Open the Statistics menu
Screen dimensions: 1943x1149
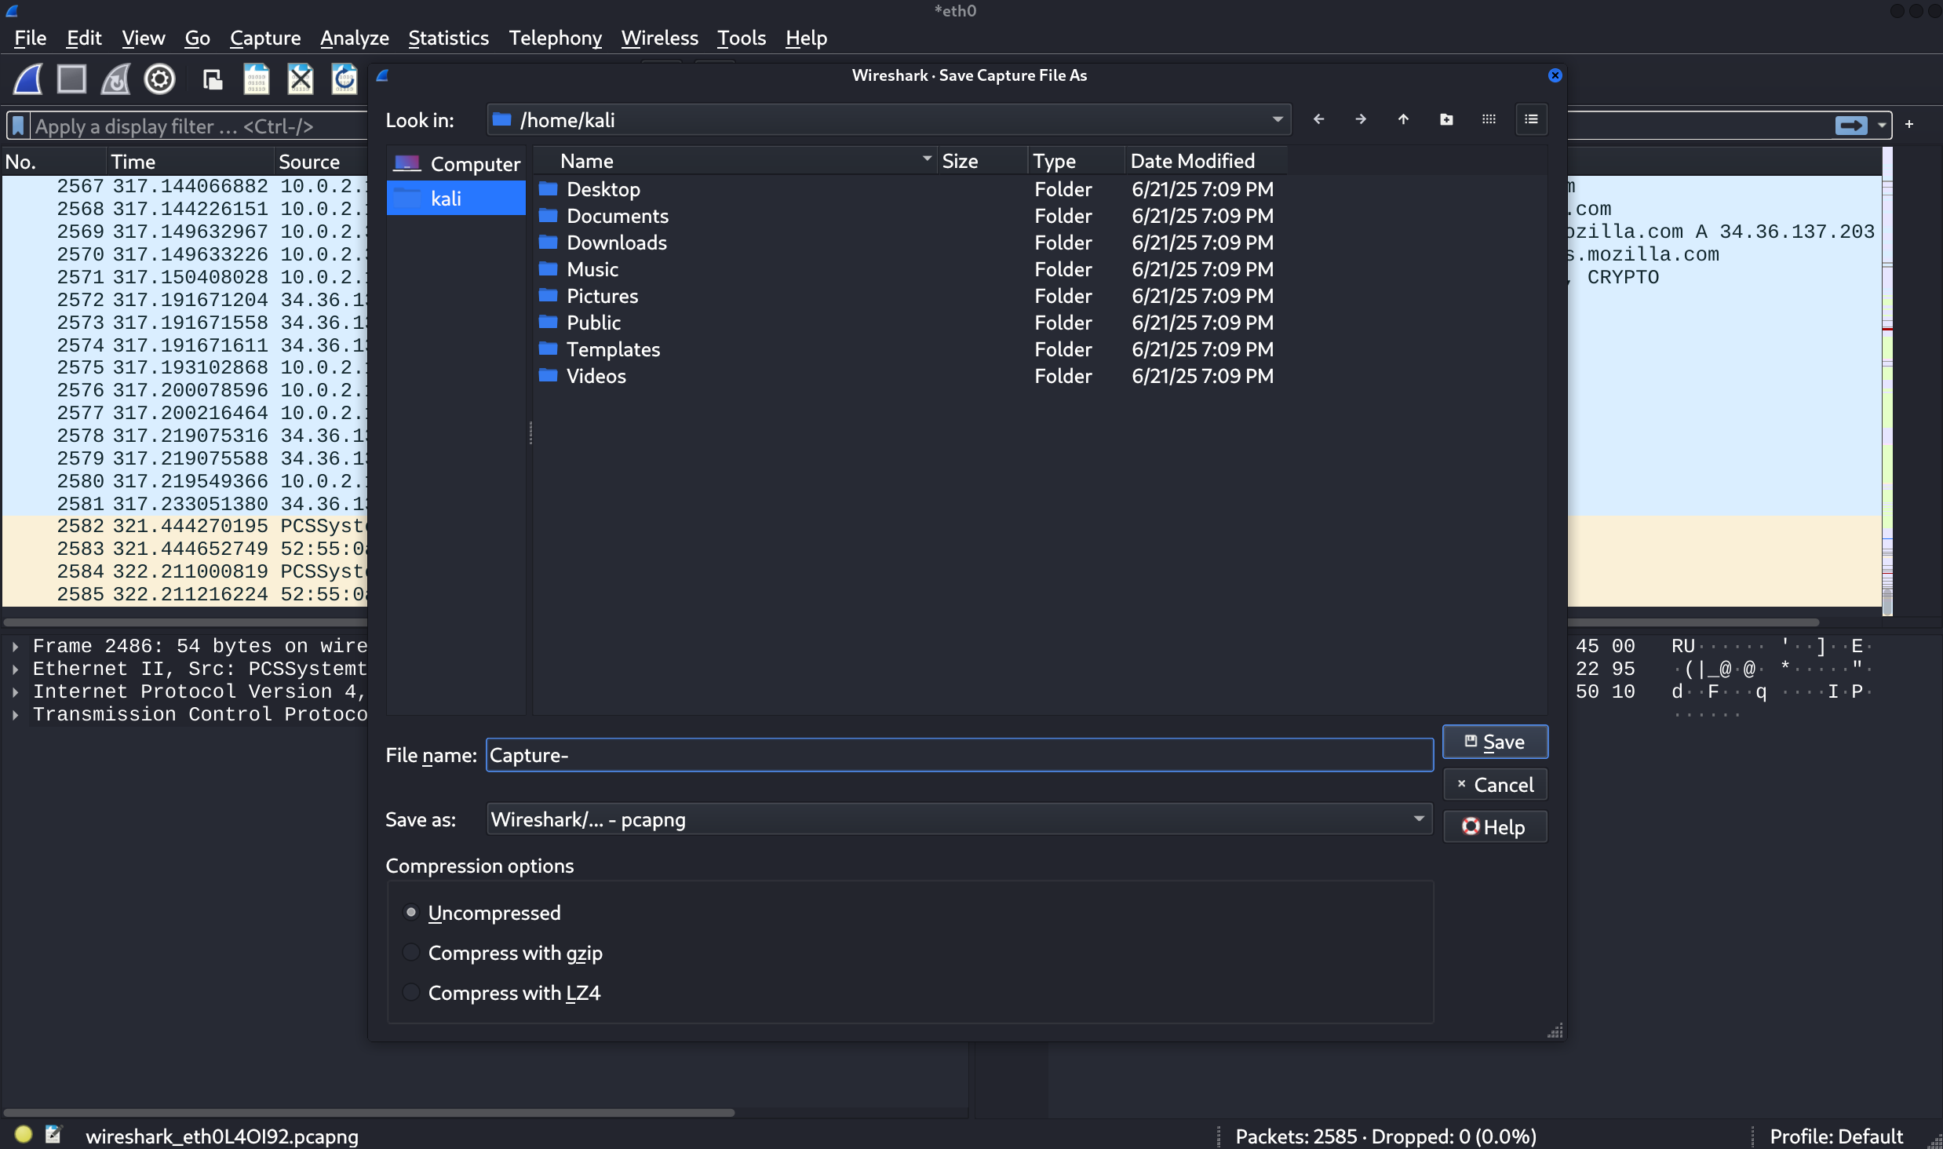[x=448, y=38]
